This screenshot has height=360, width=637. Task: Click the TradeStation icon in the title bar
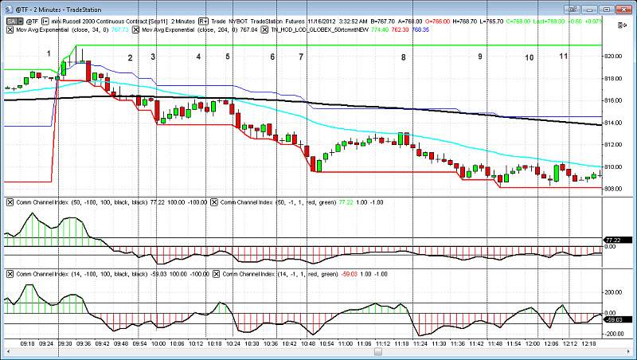pos(9,9)
